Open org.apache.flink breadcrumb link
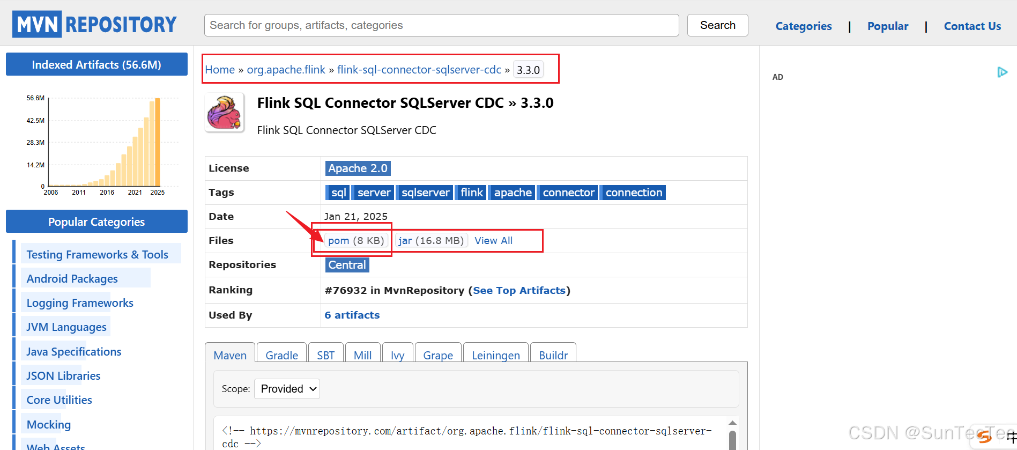 (286, 70)
